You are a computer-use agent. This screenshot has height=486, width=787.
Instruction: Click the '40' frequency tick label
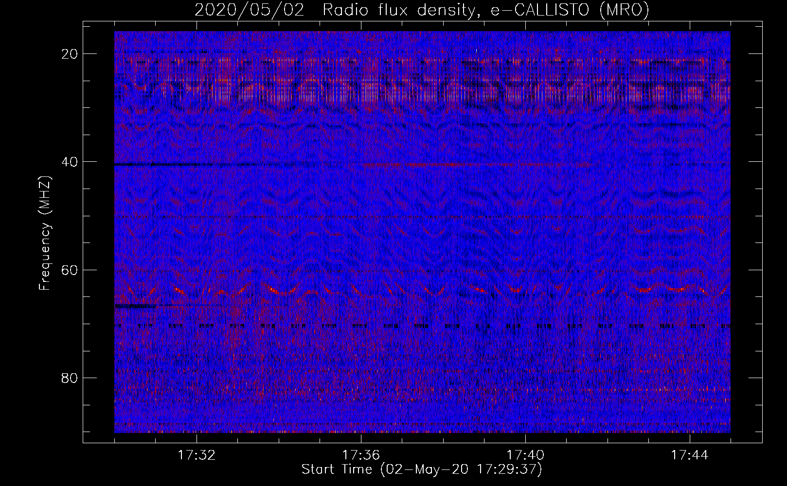click(70, 162)
